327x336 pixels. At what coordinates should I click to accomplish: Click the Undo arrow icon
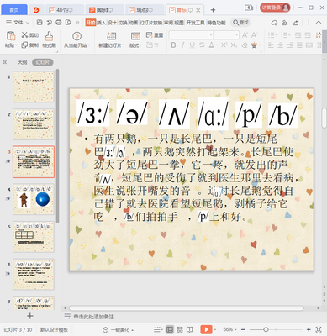pyautogui.click(x=50, y=23)
